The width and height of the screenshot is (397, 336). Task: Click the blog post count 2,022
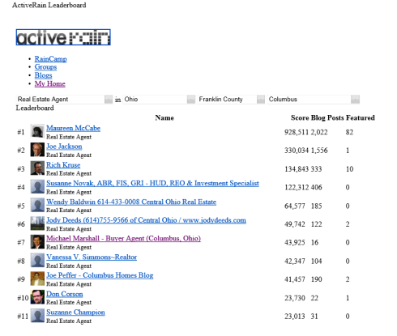point(319,132)
